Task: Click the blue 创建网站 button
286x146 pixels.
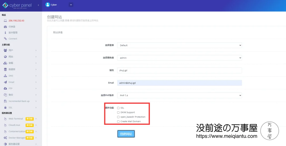Action: pyautogui.click(x=126, y=134)
